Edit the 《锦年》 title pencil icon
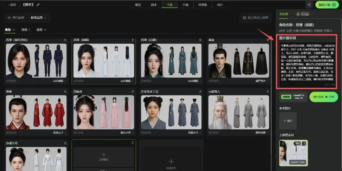The height and width of the screenshot is (171, 342). [x=38, y=5]
